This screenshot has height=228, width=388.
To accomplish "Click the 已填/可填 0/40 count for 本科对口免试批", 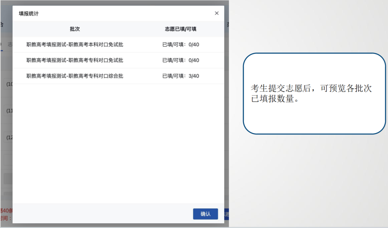I will point(180,45).
